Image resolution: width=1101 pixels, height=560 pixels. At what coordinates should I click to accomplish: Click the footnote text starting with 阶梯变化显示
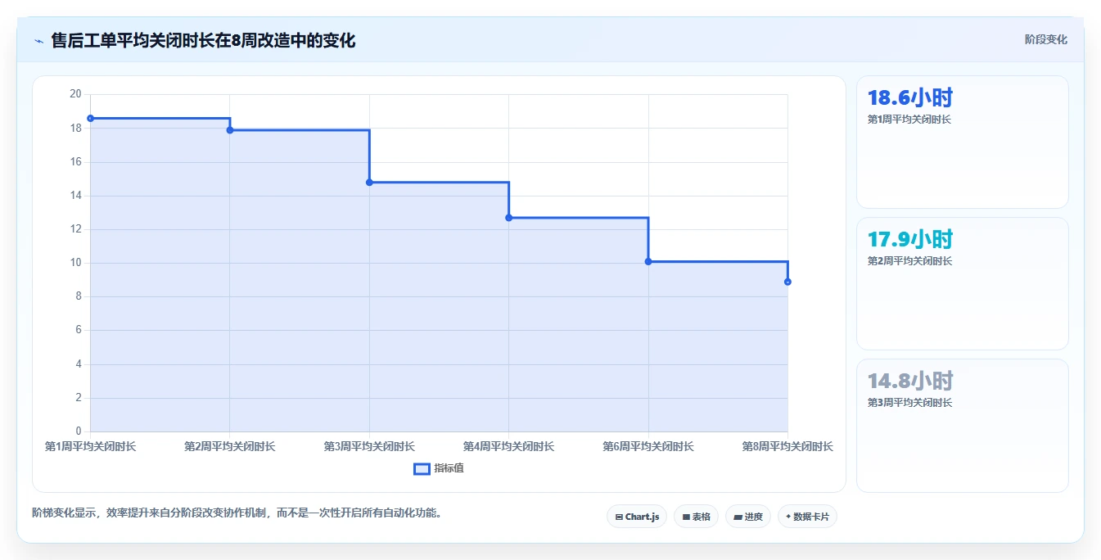click(x=237, y=513)
